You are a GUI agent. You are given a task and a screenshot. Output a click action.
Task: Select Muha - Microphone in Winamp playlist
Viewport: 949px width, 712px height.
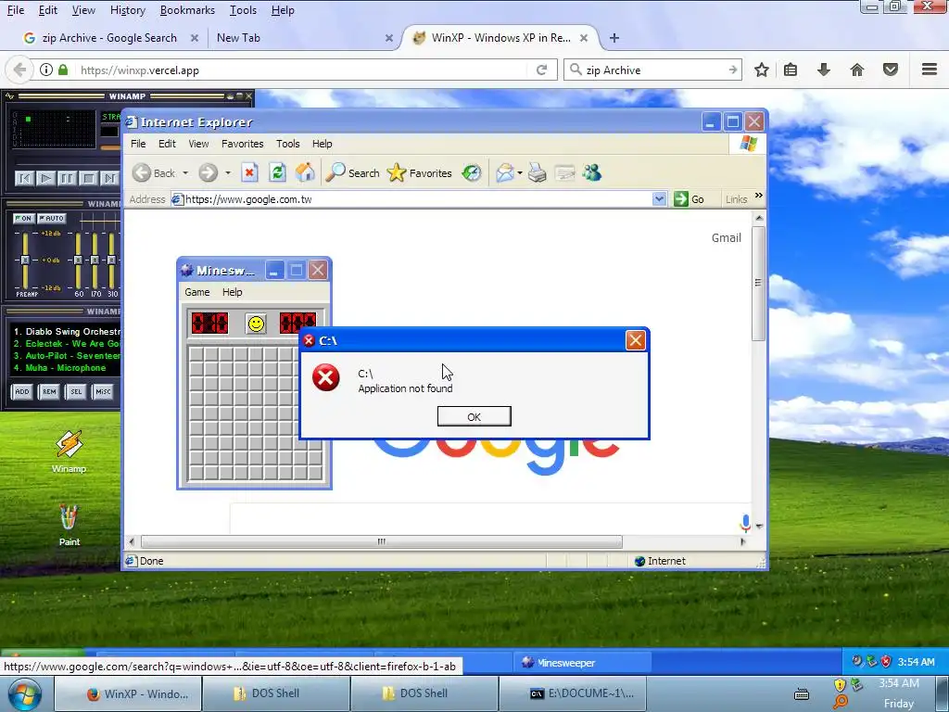(60, 368)
